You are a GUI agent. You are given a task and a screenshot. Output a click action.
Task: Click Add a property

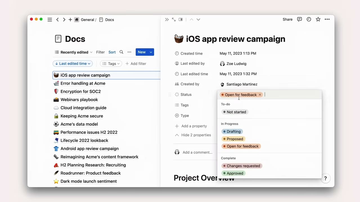click(191, 126)
